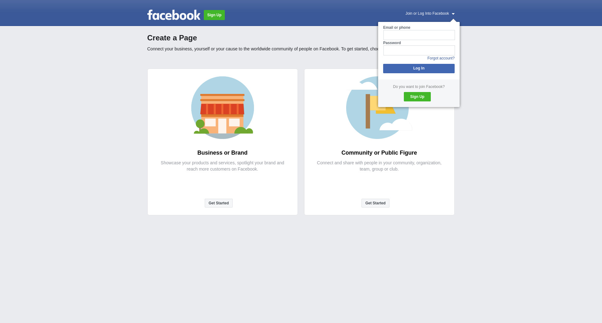
Task: Focus the Email or phone field
Action: pyautogui.click(x=419, y=35)
